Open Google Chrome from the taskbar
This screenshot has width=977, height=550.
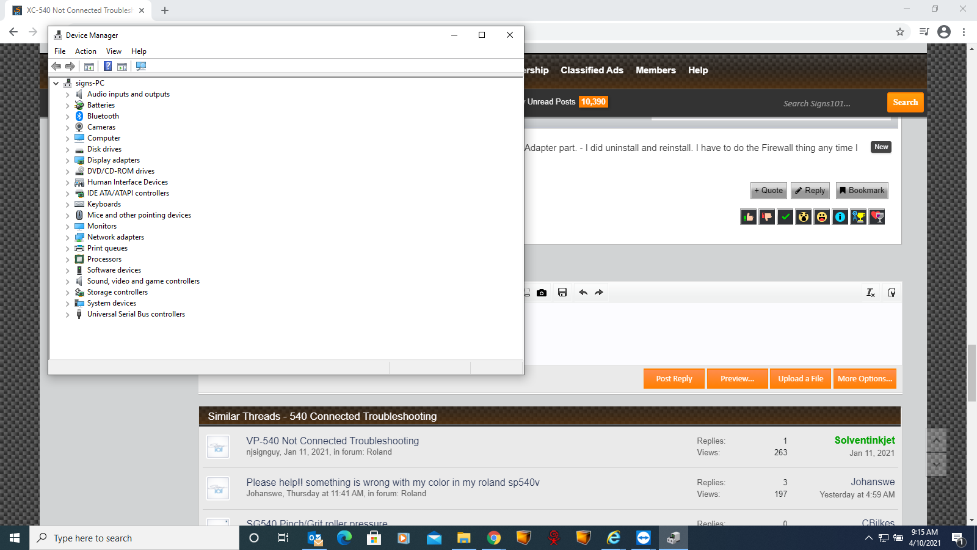[494, 538]
